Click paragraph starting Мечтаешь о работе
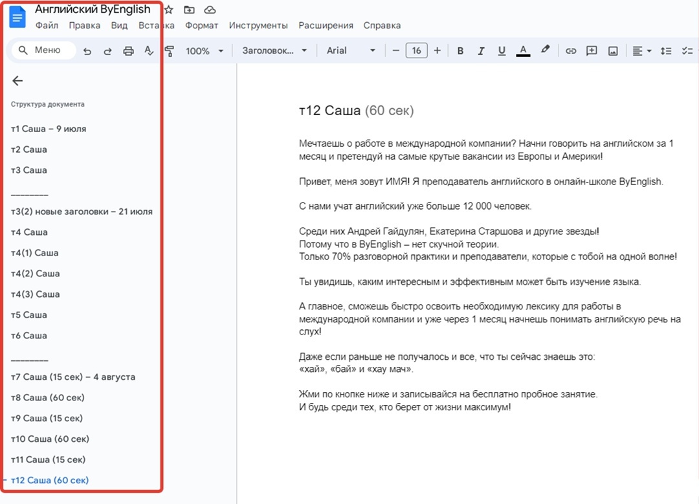699x504 pixels. click(486, 149)
